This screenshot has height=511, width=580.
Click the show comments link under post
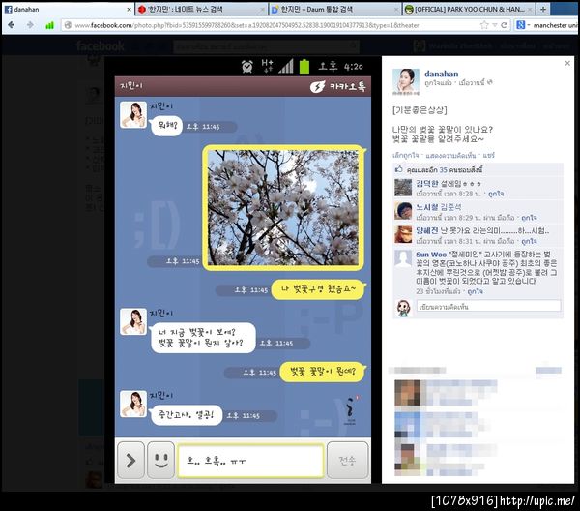click(450, 155)
